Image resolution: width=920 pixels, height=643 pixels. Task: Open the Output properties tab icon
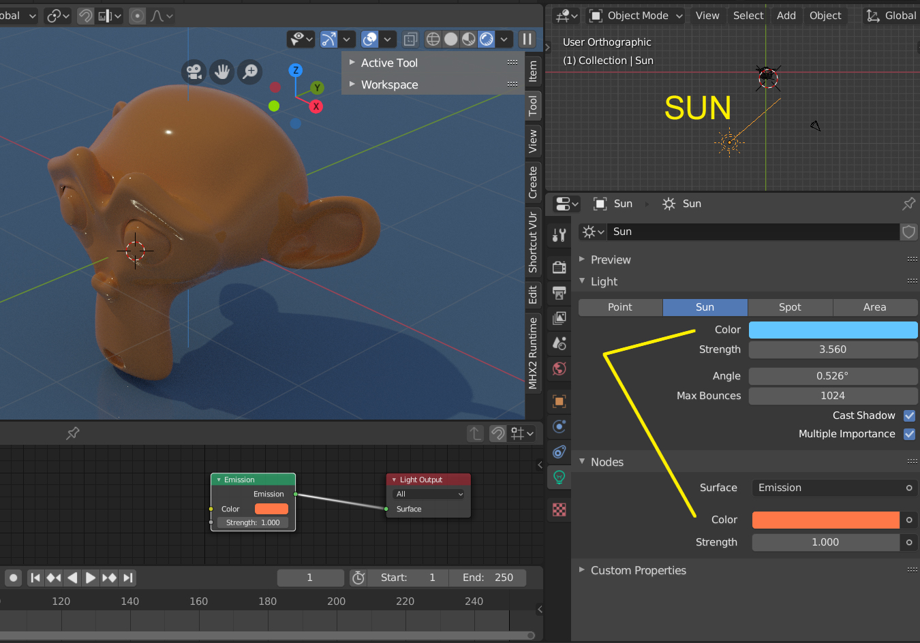point(559,293)
